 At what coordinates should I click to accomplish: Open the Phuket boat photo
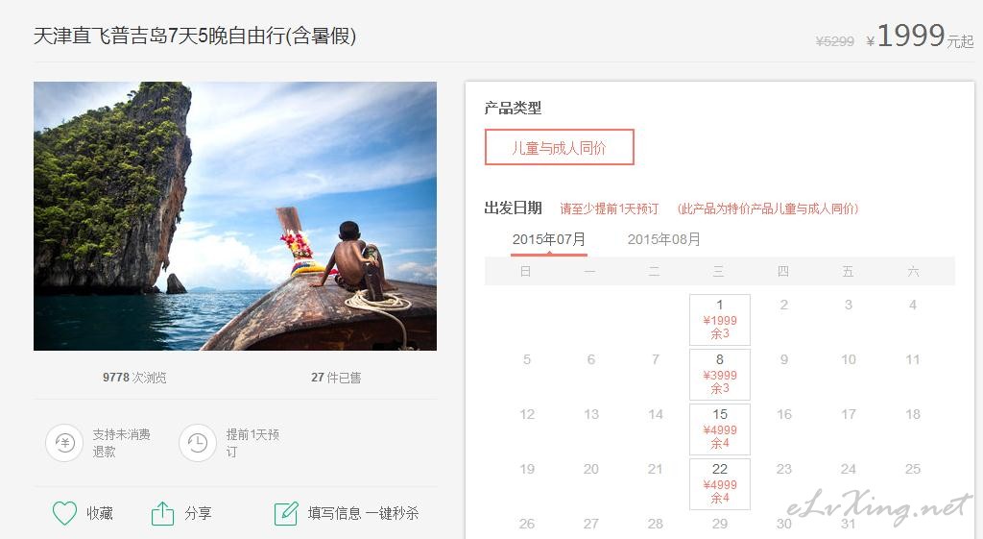[x=235, y=216]
